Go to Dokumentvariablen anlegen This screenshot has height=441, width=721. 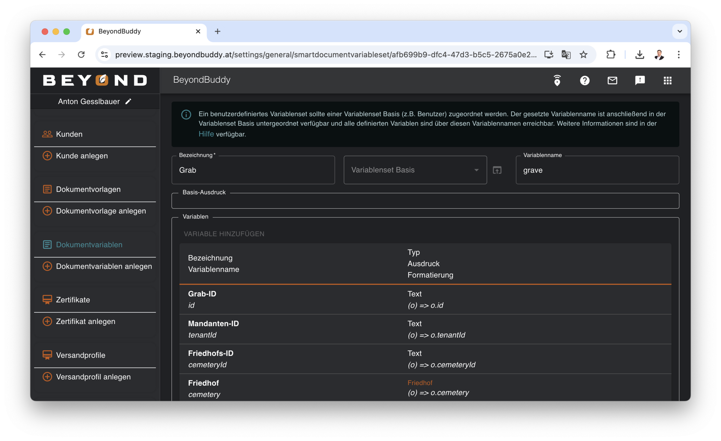coord(104,266)
